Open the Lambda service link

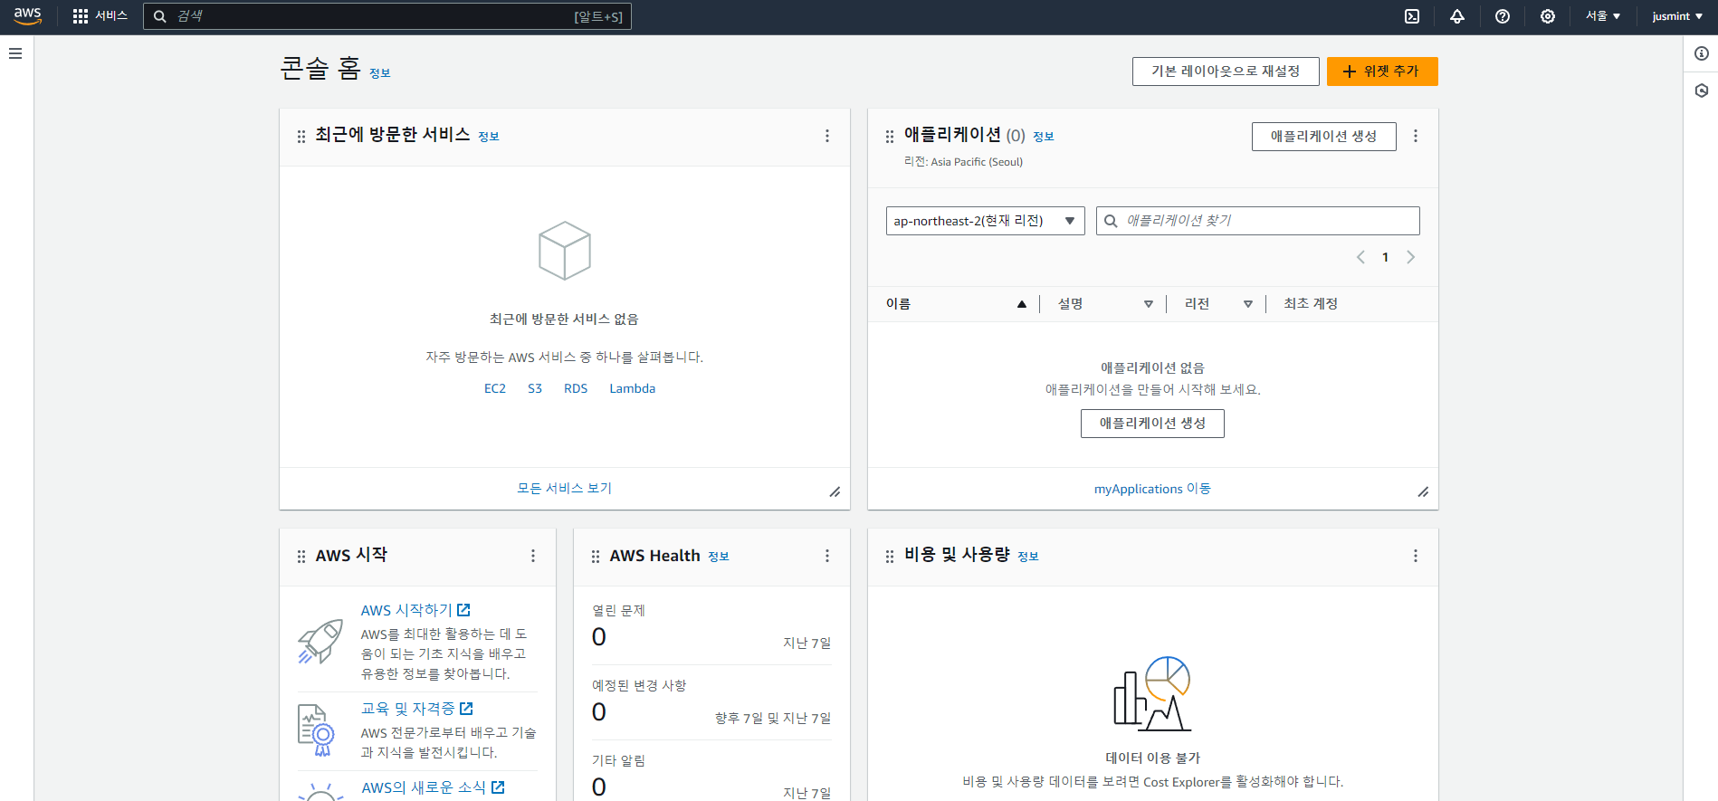point(633,388)
